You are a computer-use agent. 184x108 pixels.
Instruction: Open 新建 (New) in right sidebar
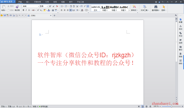click(180, 21)
